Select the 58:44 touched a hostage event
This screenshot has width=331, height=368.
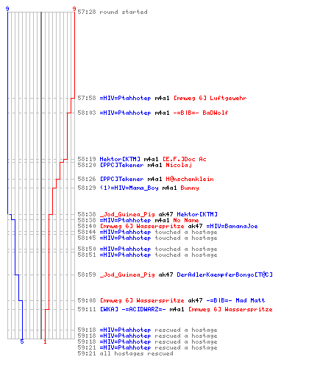click(x=147, y=232)
